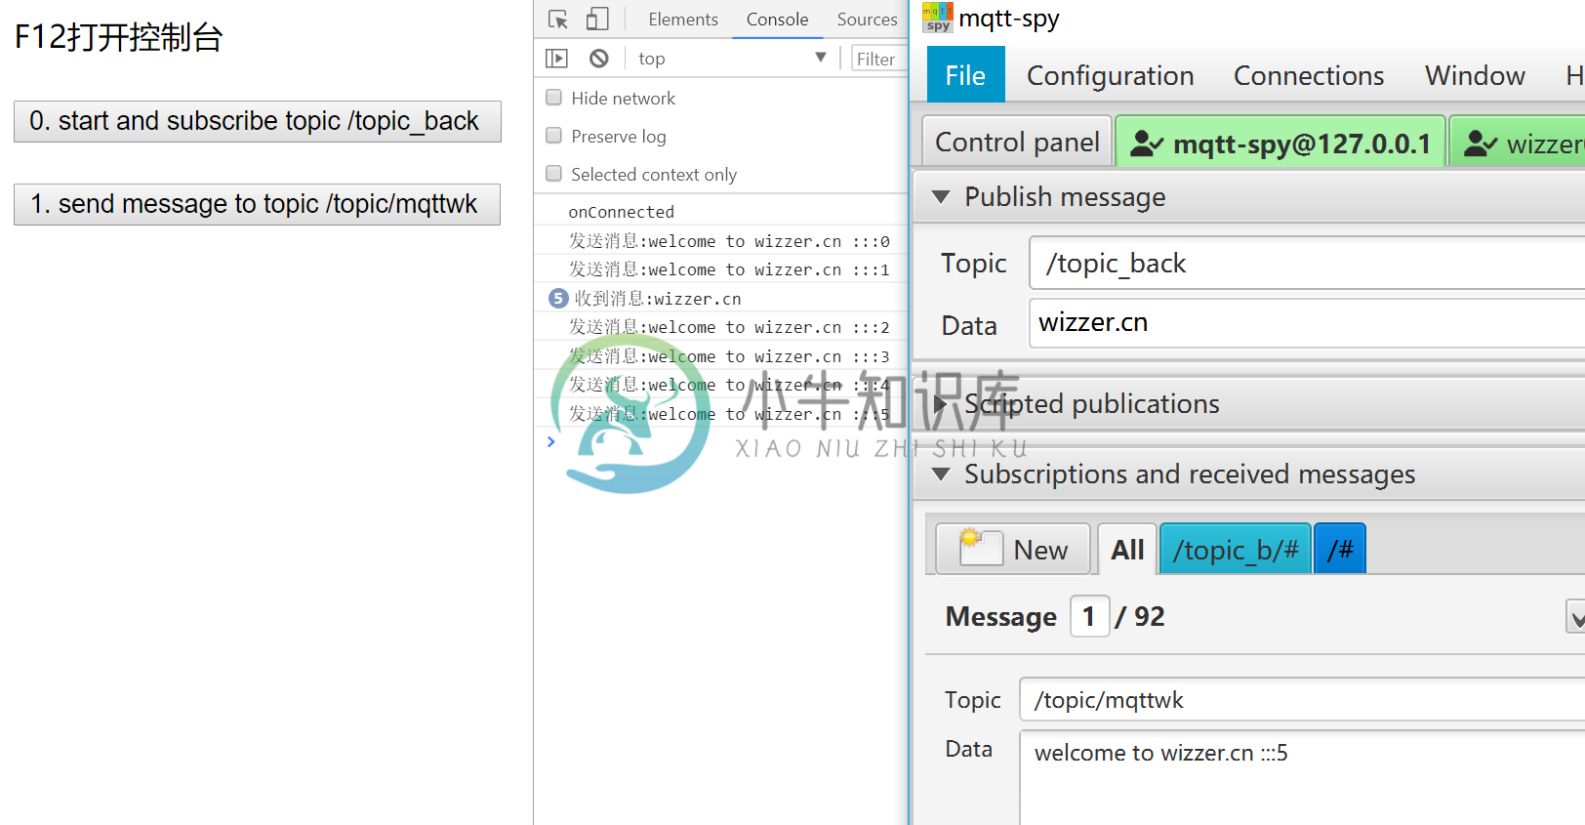Click received Topic field /topic/mqttwk
The image size is (1585, 825).
pos(1302,699)
